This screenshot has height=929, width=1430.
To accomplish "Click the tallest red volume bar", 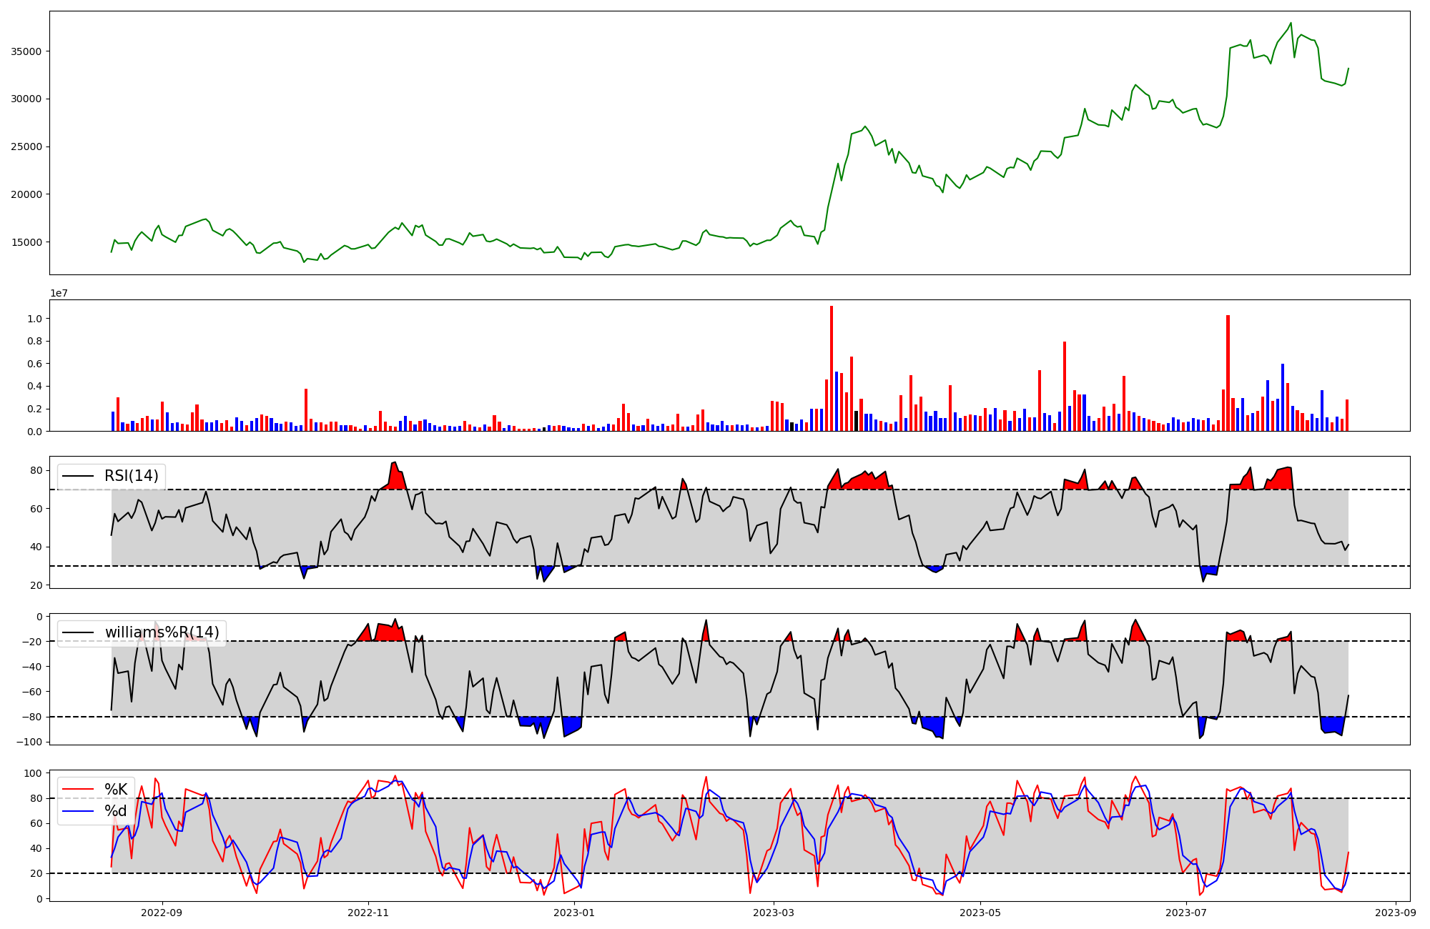I will pos(832,368).
